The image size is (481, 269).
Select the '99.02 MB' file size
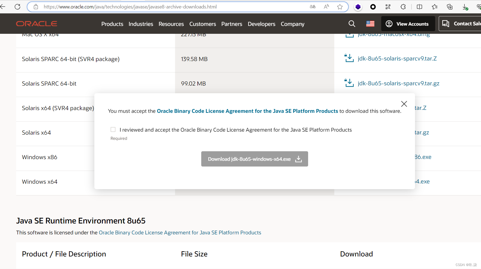(193, 84)
